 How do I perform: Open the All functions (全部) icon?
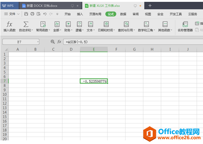pyautogui.click(x=57, y=24)
